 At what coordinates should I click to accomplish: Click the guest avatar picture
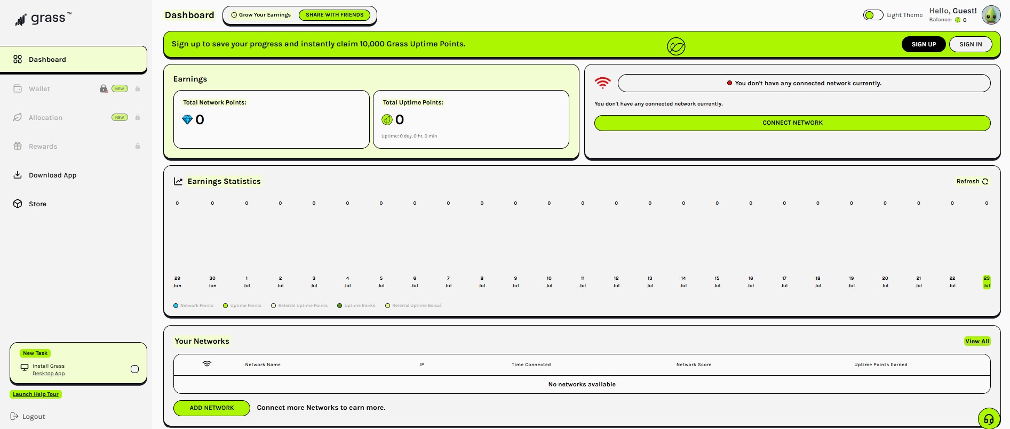[991, 15]
